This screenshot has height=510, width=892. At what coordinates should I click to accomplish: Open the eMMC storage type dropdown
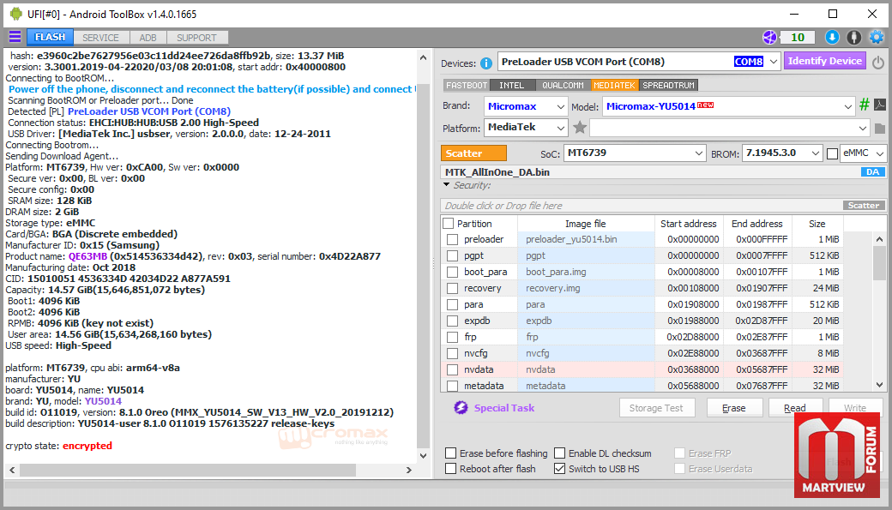coord(879,153)
